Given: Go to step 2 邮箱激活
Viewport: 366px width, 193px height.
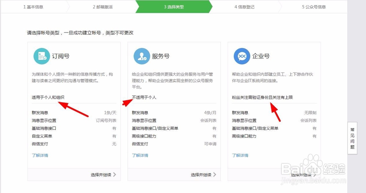Looking at the screenshot, I should (x=103, y=7).
